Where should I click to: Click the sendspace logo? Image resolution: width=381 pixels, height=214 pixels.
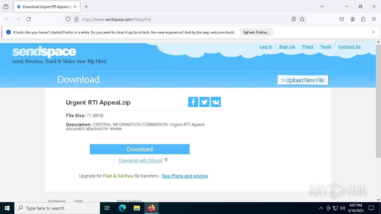point(44,52)
